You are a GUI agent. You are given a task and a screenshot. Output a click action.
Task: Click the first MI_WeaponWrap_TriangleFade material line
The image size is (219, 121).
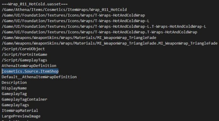pos(79,38)
